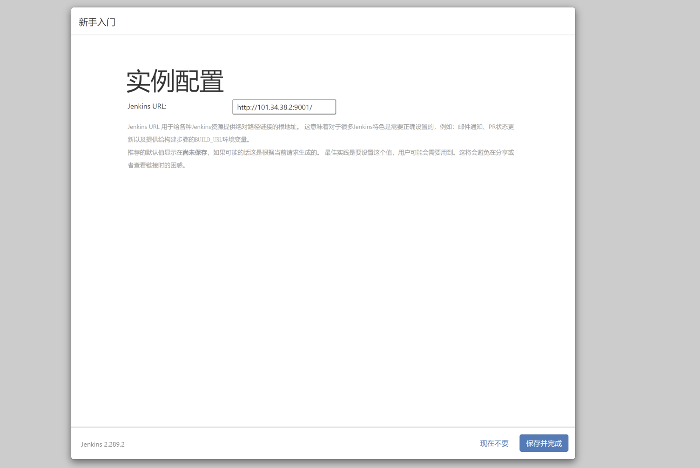
Task: Click the 保存并完成 button
Action: point(544,443)
